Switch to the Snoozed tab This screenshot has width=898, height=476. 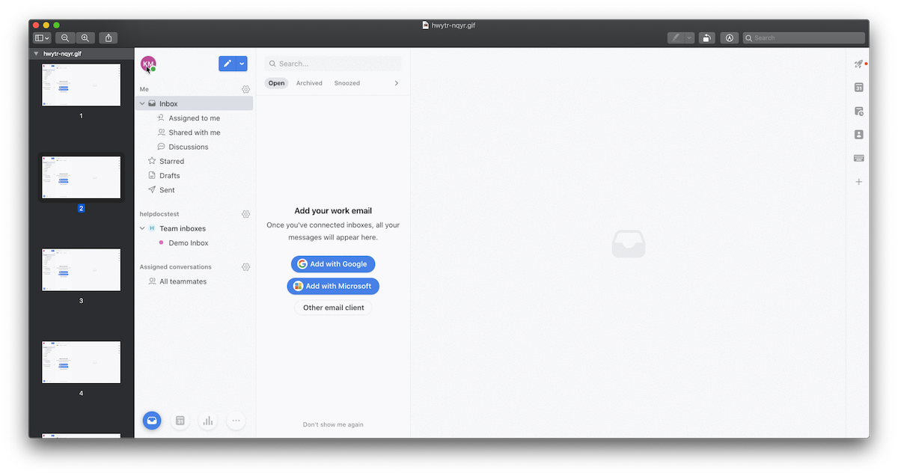(x=347, y=83)
